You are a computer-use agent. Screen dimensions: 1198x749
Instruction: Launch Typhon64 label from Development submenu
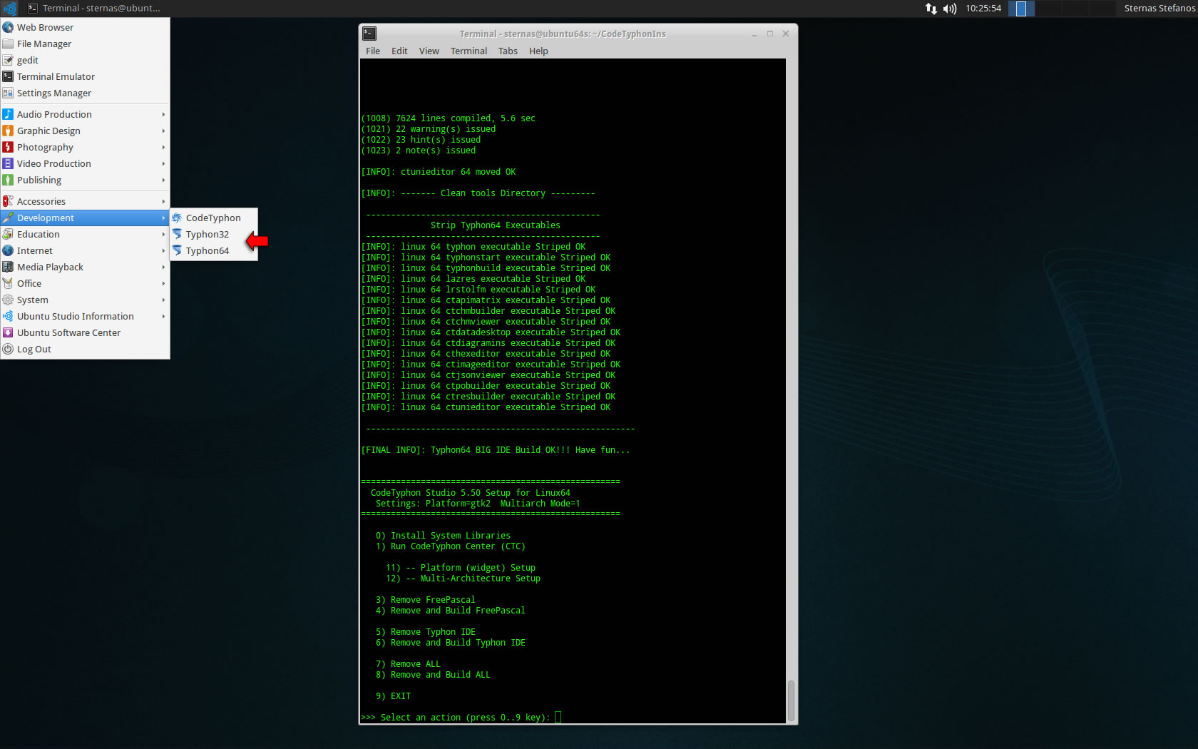(208, 250)
